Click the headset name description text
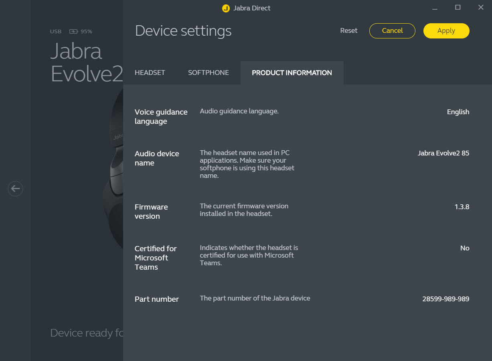Viewport: 492px width, 361px height. 247,164
